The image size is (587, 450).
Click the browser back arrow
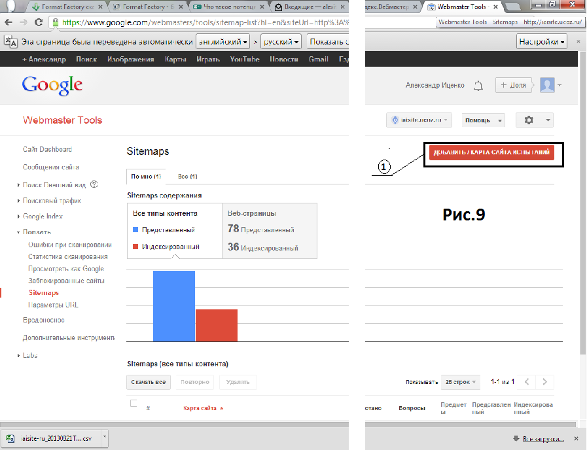pyautogui.click(x=8, y=22)
